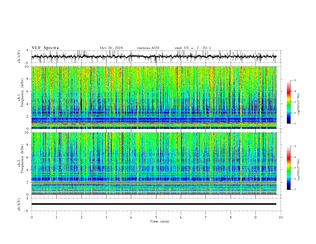Click the ch.3 flat black voltage trace
This screenshot has width=316, height=244.
(x=154, y=204)
